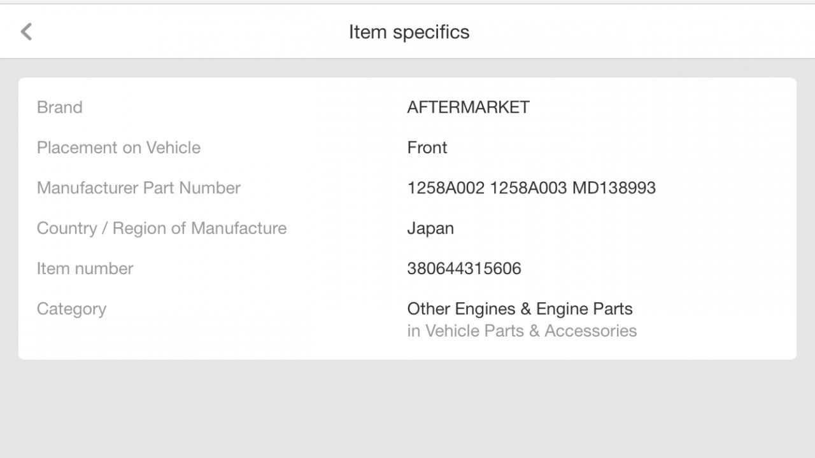The image size is (815, 458).
Task: Select the Brand label
Action: pyautogui.click(x=59, y=107)
